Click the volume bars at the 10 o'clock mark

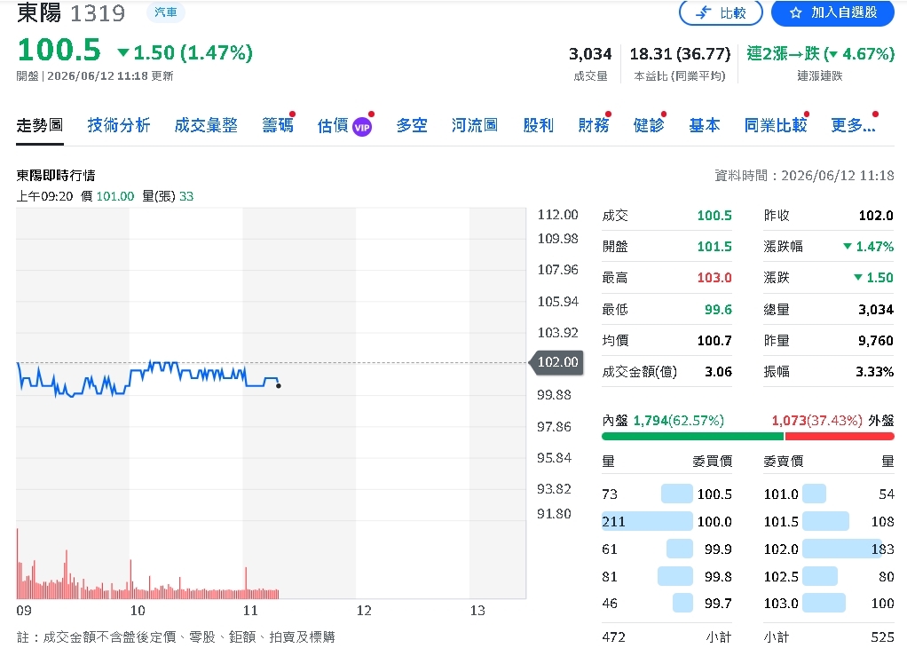[x=130, y=579]
